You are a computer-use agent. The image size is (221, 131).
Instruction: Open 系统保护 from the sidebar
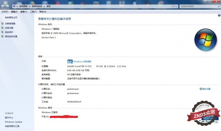(x=9, y=32)
